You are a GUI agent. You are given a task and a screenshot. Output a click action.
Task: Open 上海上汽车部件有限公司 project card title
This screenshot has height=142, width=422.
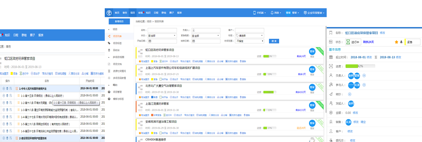173,68
